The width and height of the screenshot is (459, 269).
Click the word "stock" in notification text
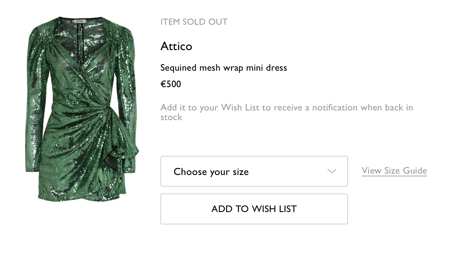(x=171, y=117)
